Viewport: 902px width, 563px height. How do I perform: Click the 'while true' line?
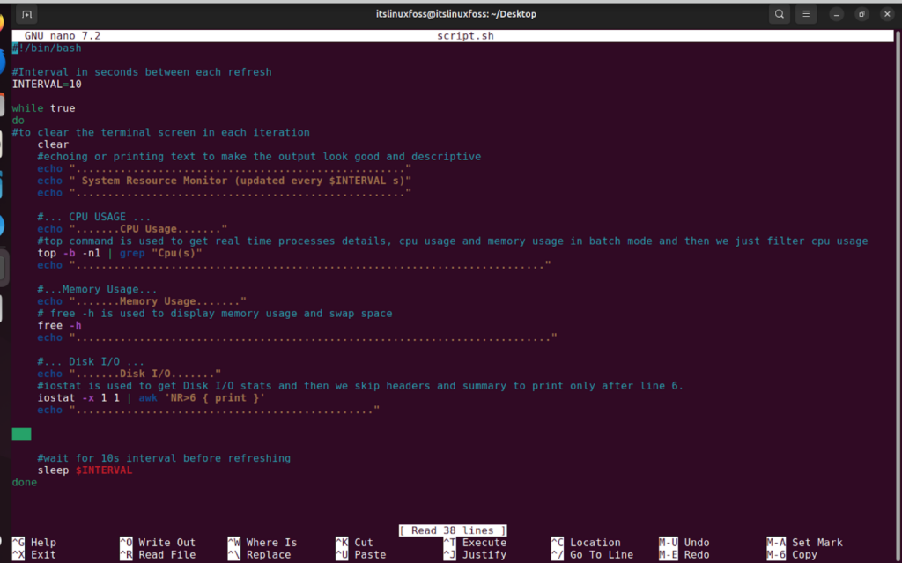pos(44,108)
